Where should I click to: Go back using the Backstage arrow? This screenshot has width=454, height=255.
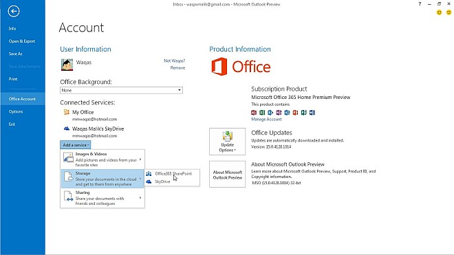point(14,11)
